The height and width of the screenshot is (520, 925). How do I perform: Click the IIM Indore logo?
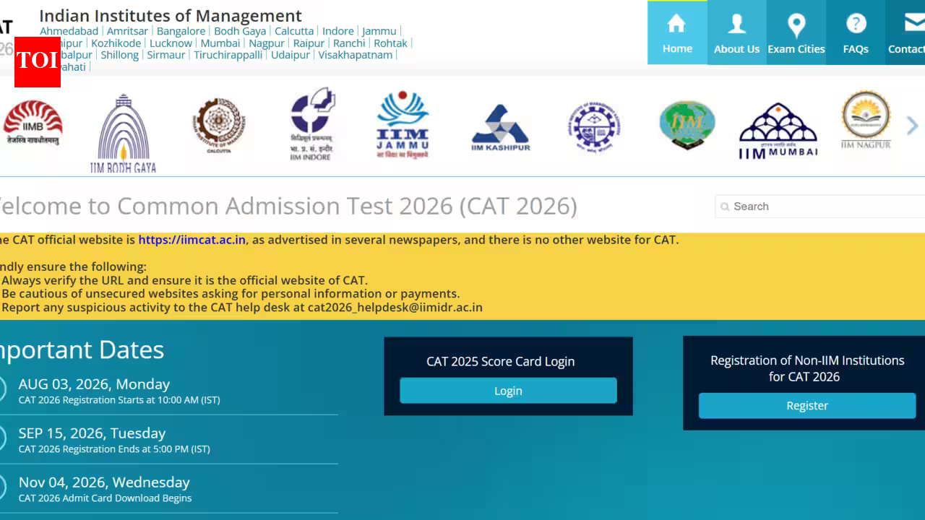[312, 124]
